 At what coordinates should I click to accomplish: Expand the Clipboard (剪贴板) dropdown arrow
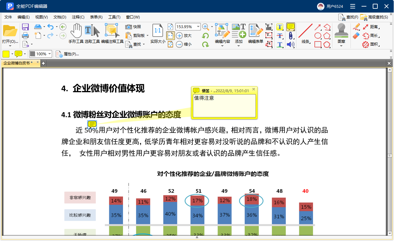click(147, 36)
